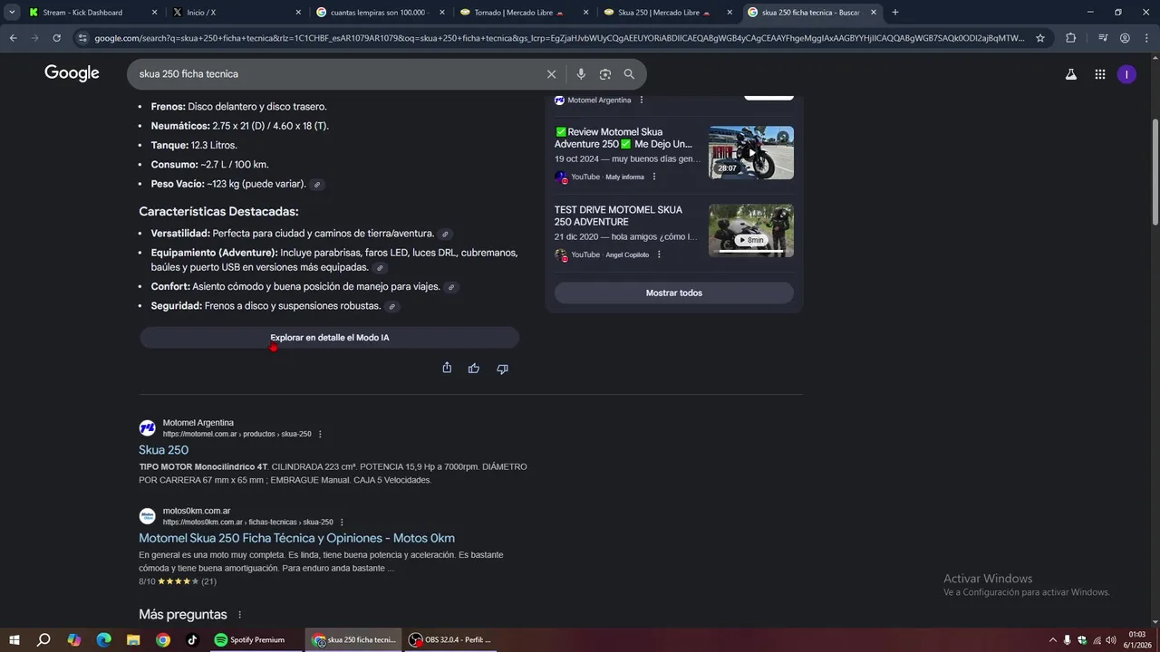Screen dimensions: 1160x652
Task: Open source link icon after Confort line
Action: coord(450,287)
